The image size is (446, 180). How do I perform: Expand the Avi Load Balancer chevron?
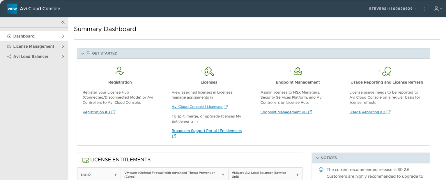pyautogui.click(x=63, y=56)
